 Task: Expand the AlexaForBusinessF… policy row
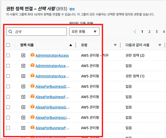(x=23, y=97)
